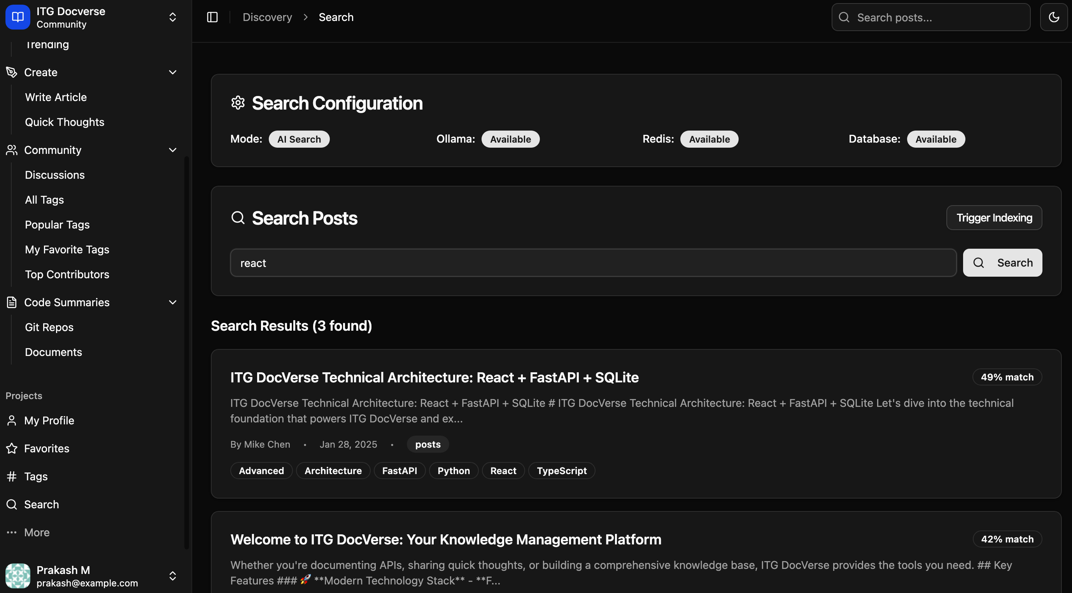Viewport: 1072px width, 593px height.
Task: Open the ITG DocVerse Technical Architecture result
Action: click(x=434, y=377)
